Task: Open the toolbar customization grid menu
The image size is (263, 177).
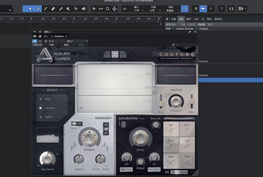Action: pyautogui.click(x=242, y=9)
